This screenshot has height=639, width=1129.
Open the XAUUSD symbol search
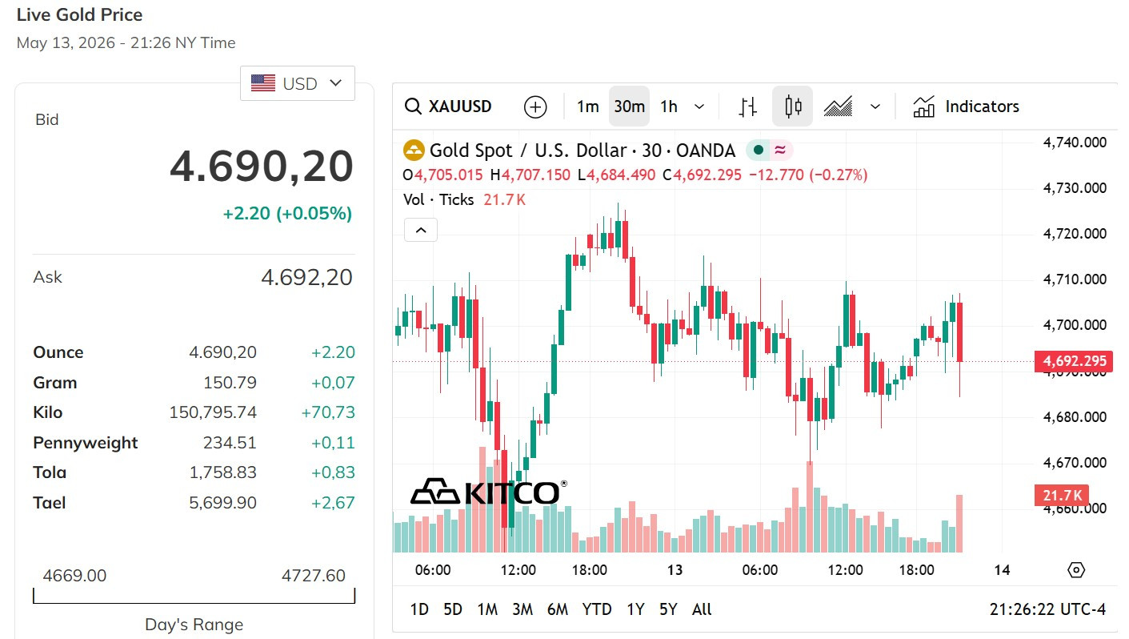(448, 106)
